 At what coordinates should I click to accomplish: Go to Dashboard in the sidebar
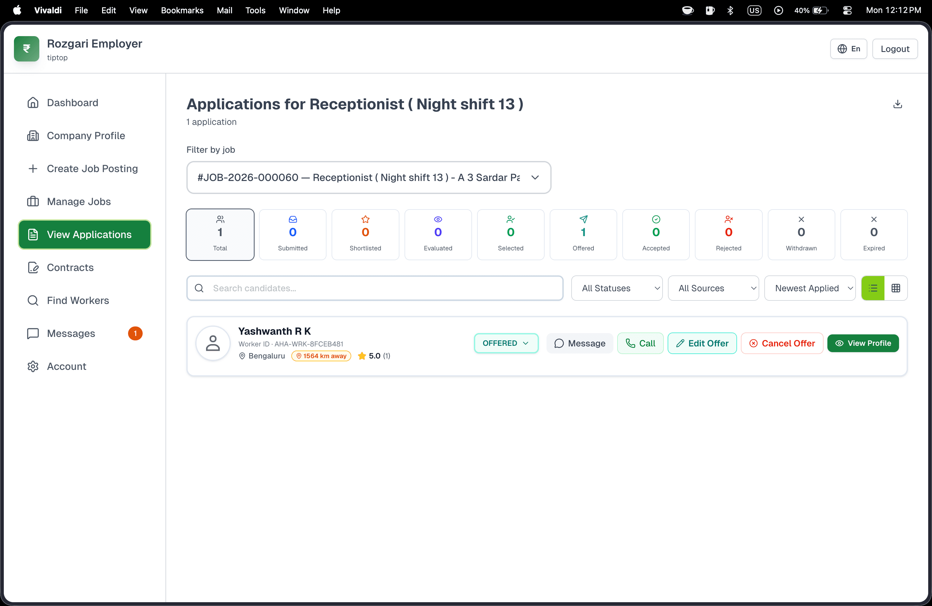coord(85,103)
